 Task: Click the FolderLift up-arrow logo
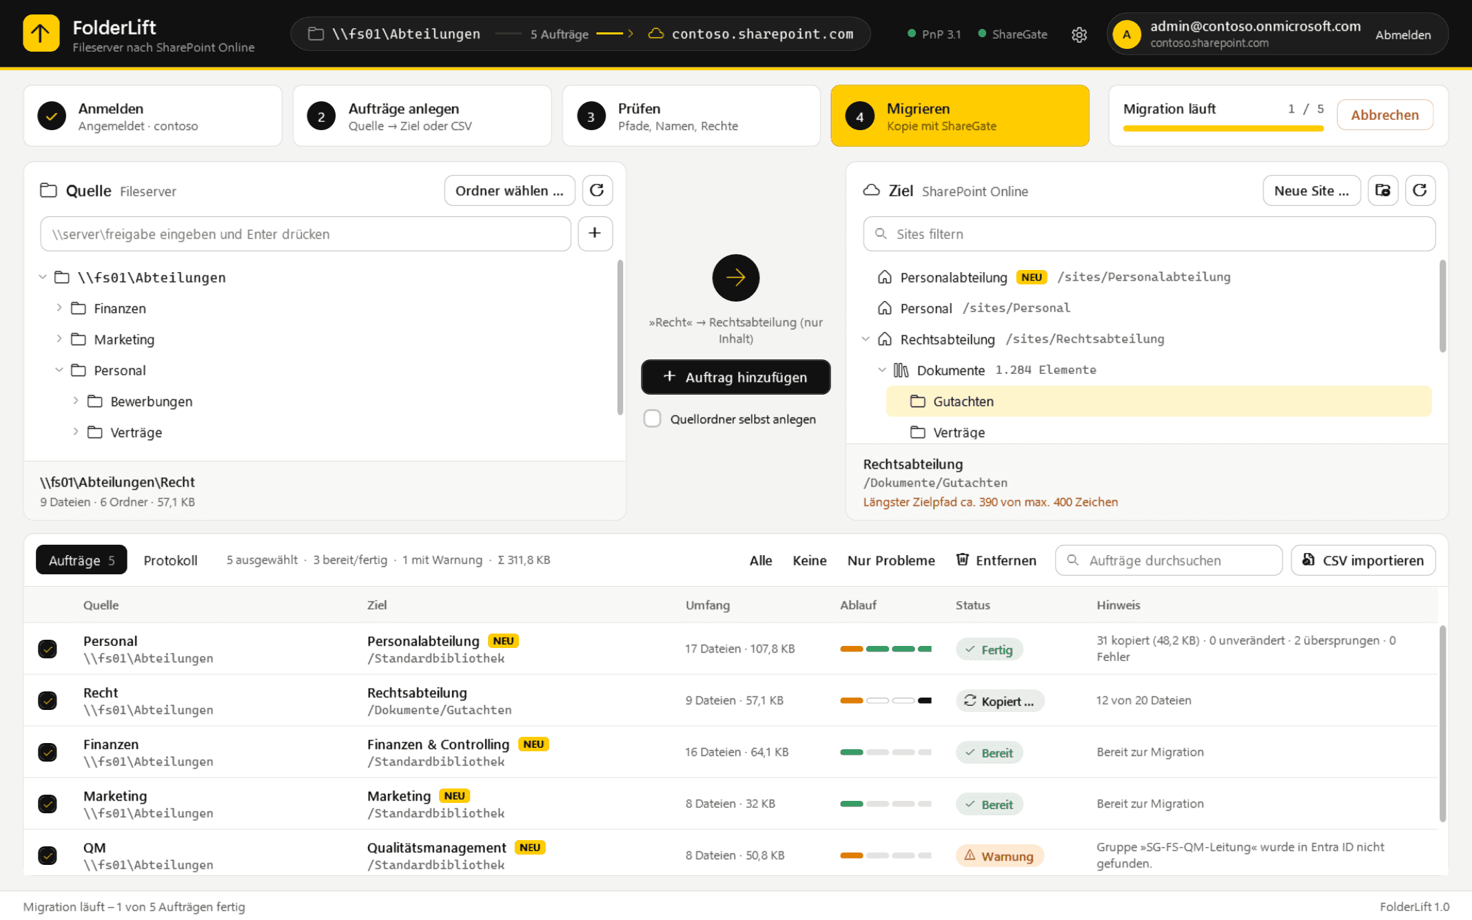[41, 34]
